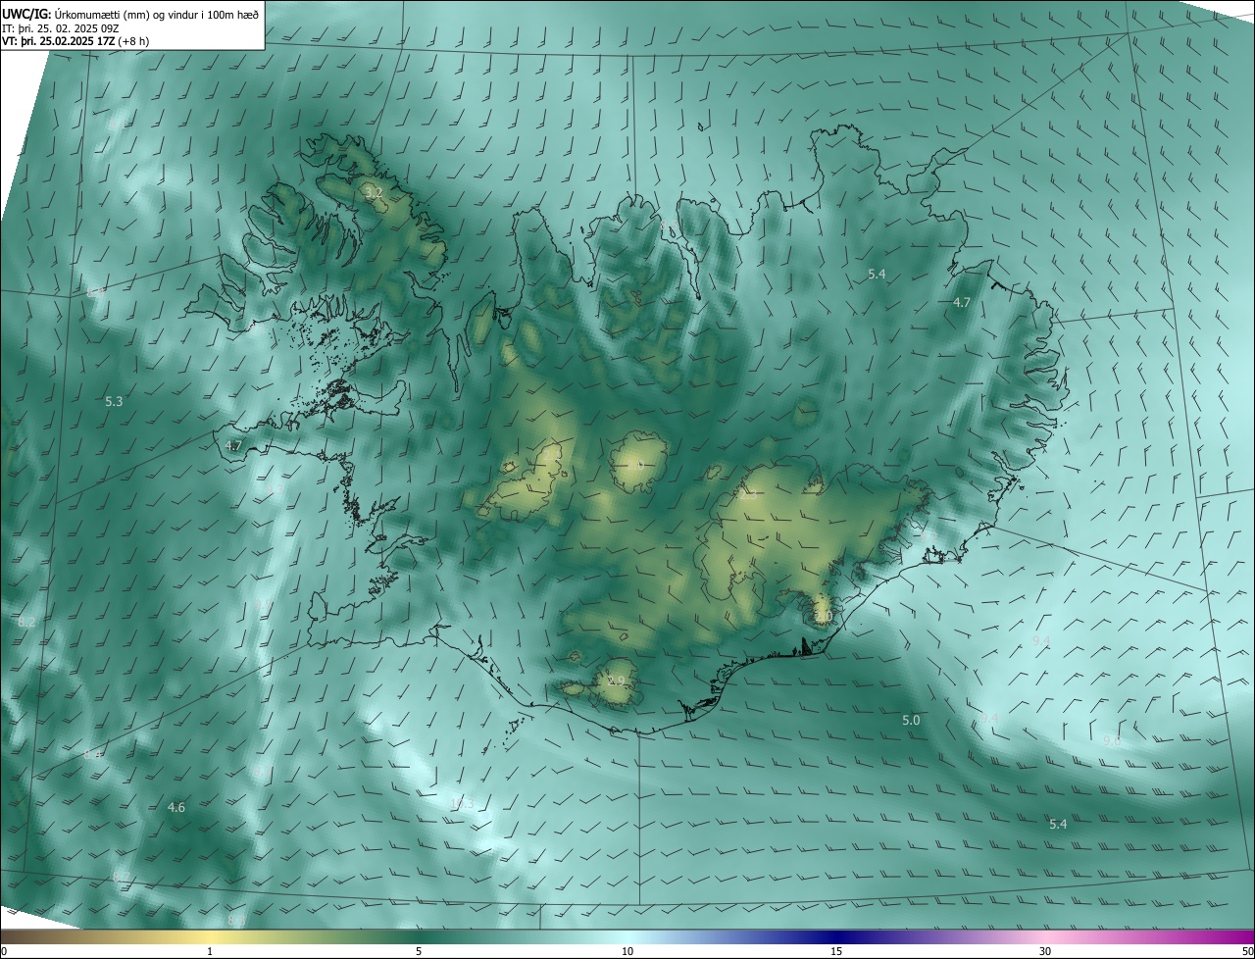Click the '30' tick on the color scale
The image size is (1255, 959).
[1045, 951]
